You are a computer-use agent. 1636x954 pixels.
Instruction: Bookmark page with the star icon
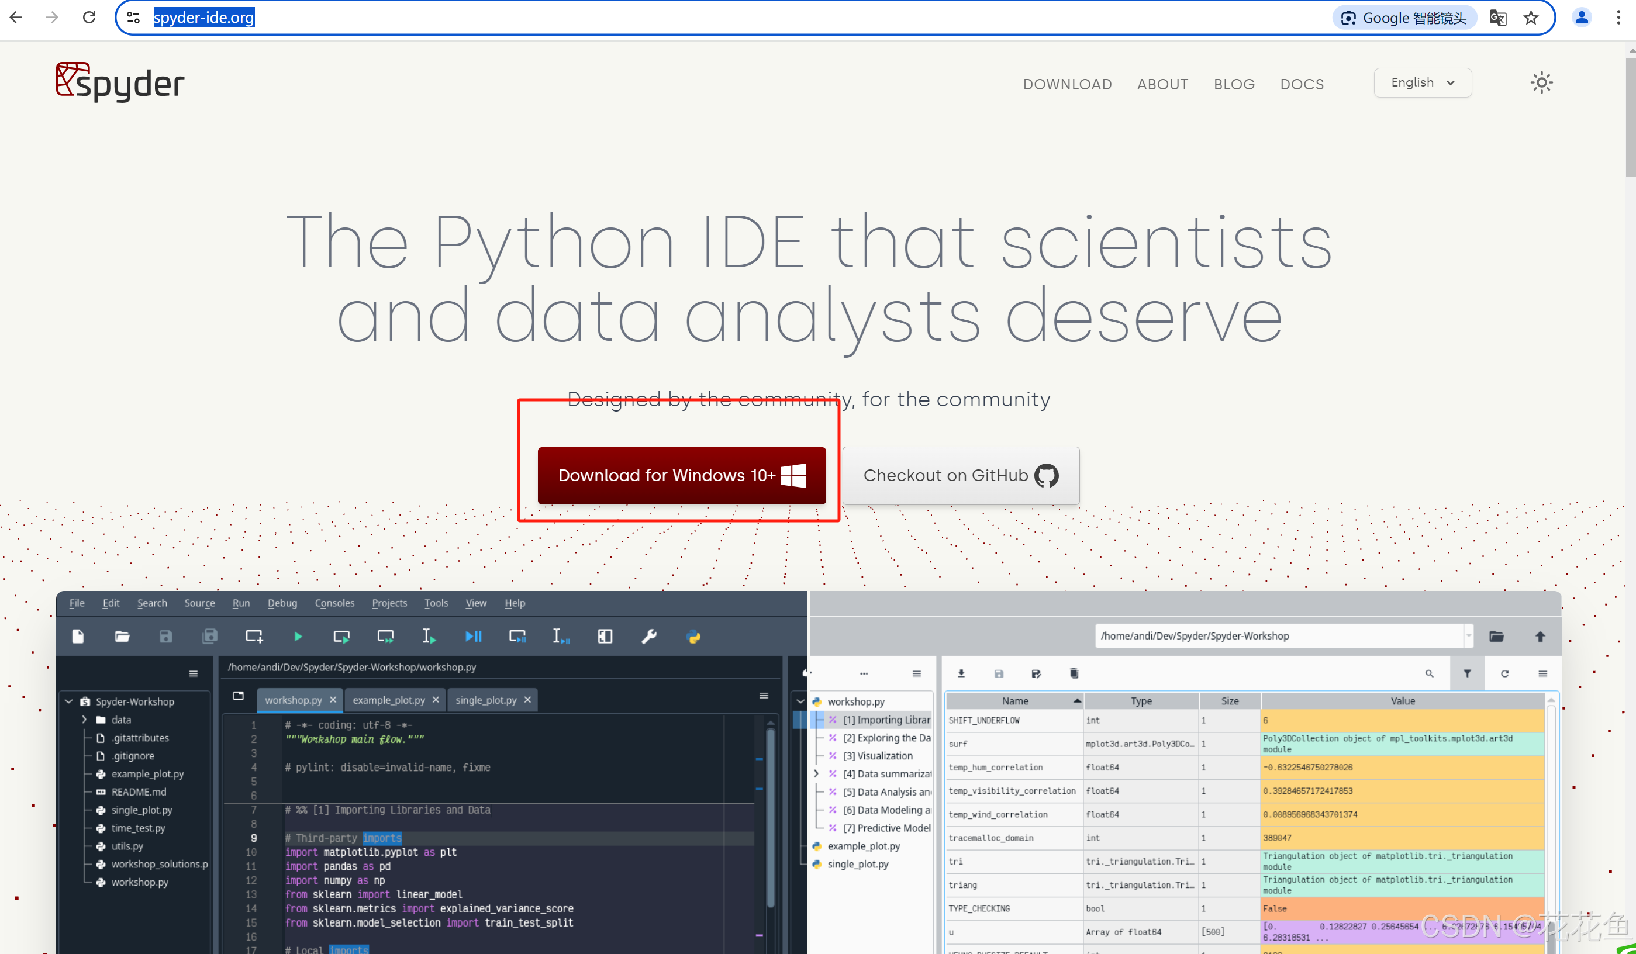(1531, 18)
